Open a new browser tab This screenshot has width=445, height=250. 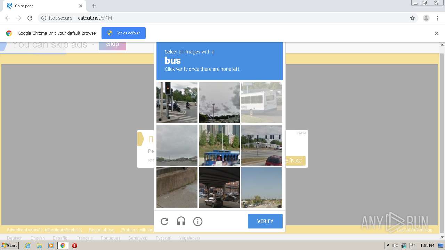94,6
